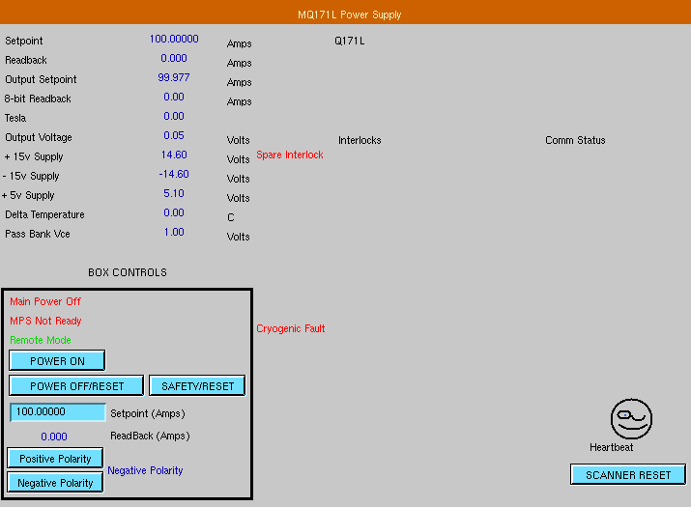Click the SCANNER RESET button
The height and width of the screenshot is (507, 691).
[x=628, y=475]
